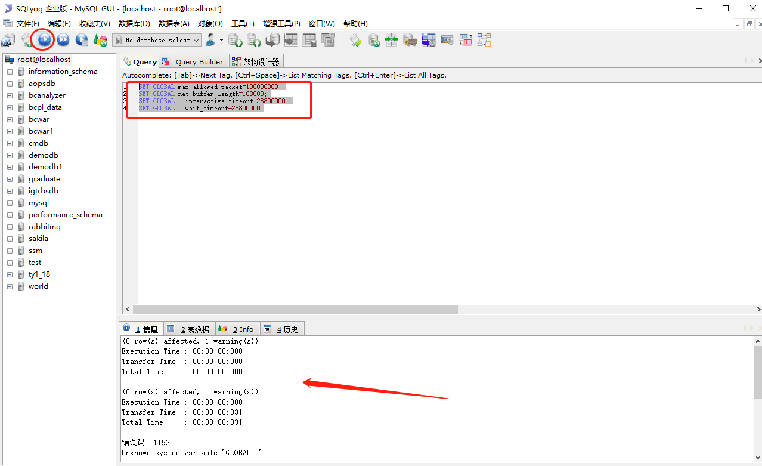Open the 工具(T) menu
Image resolution: width=762 pixels, height=466 pixels.
pyautogui.click(x=242, y=23)
